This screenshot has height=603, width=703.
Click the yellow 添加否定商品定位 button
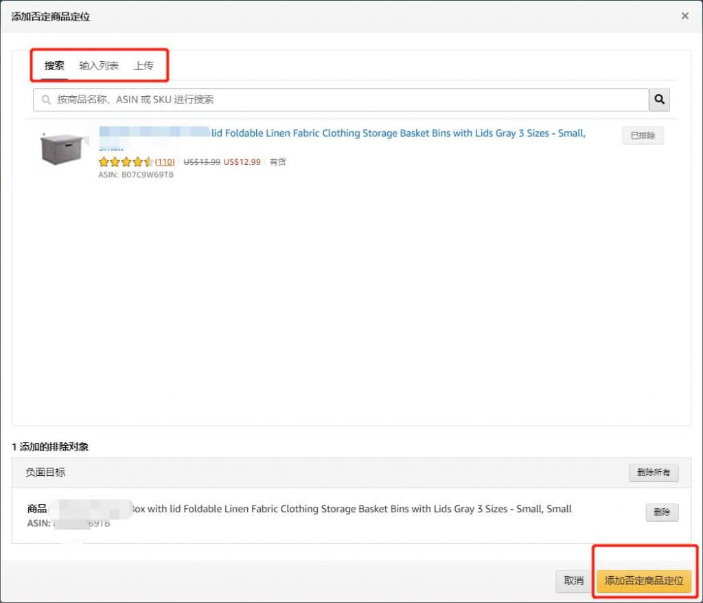[x=644, y=581]
